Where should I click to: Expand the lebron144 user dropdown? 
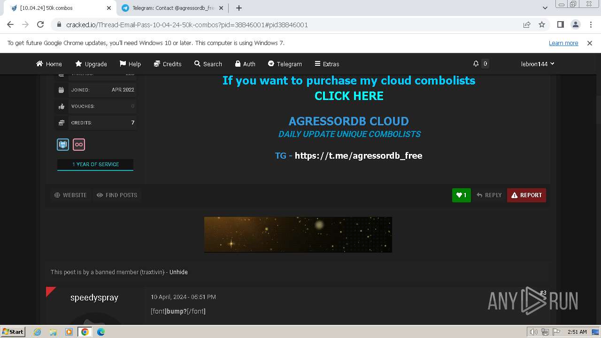point(538,64)
